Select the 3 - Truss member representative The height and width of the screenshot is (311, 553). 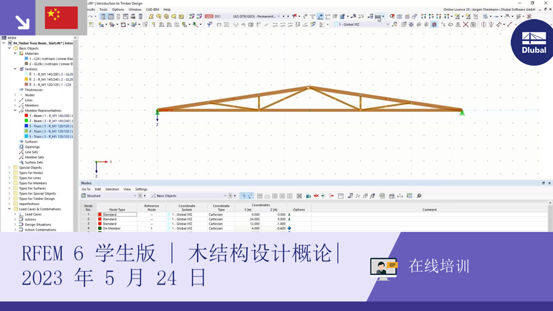49,126
